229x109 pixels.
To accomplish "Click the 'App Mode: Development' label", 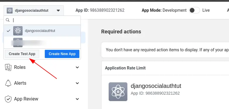I will pyautogui.click(x=164, y=10).
